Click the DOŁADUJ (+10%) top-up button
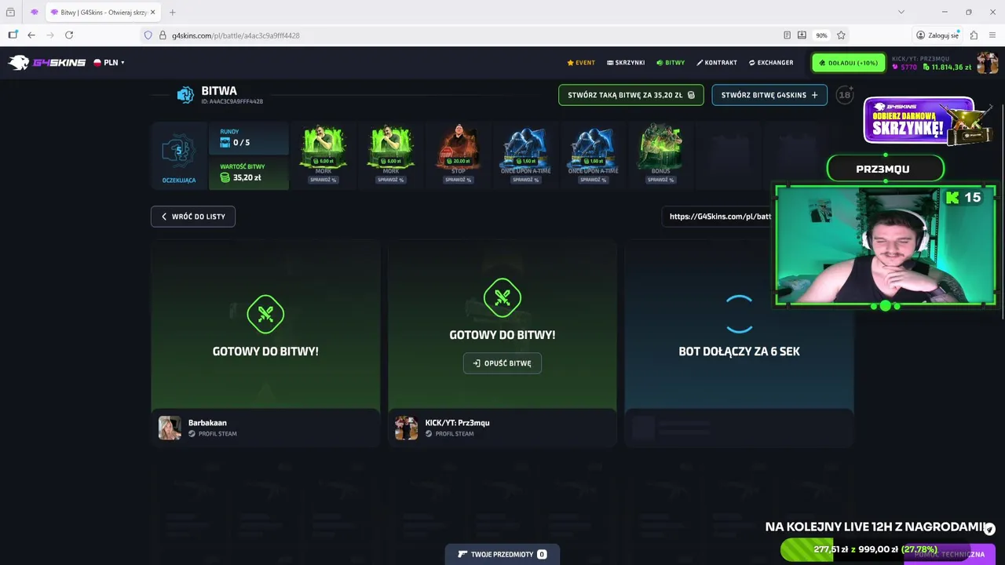Viewport: 1005px width, 565px height. tap(849, 63)
